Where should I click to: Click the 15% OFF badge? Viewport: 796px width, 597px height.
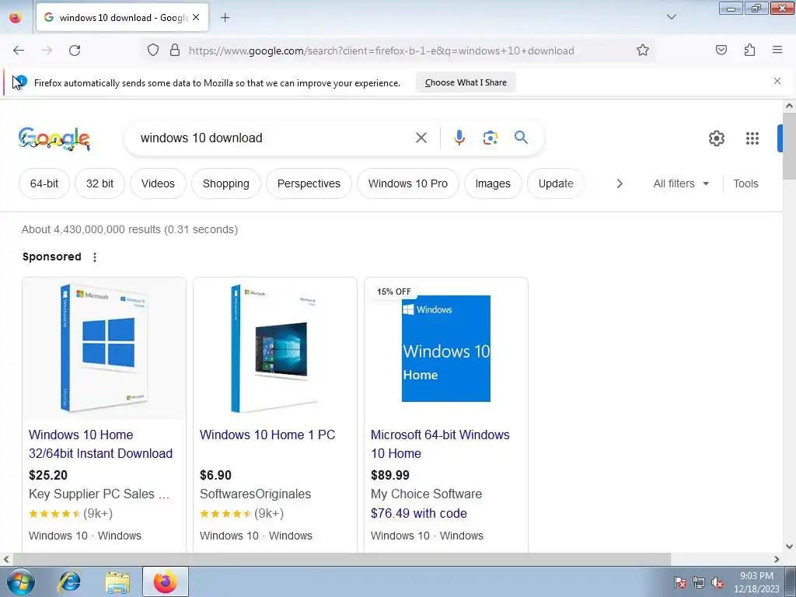click(393, 292)
